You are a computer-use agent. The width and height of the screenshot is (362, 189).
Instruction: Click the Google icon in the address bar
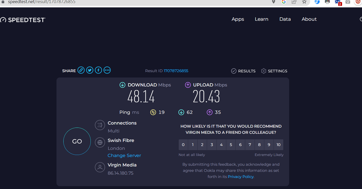pos(284,2)
